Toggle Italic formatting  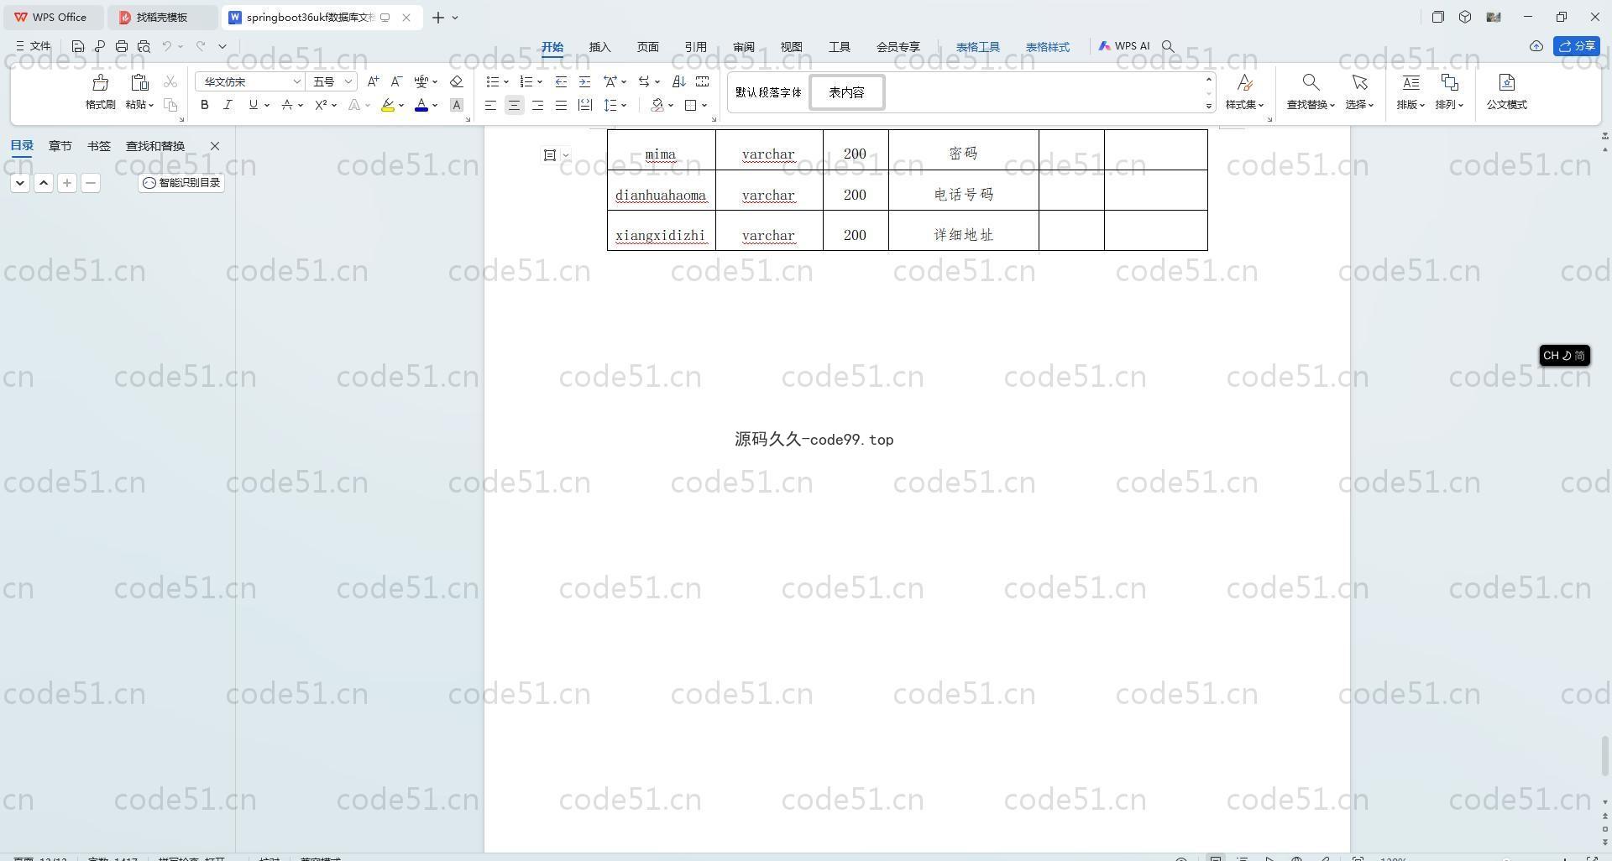[x=227, y=105]
